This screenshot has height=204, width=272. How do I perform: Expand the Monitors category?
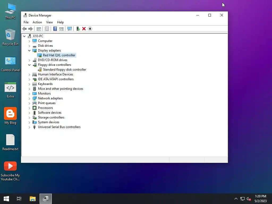(29, 94)
